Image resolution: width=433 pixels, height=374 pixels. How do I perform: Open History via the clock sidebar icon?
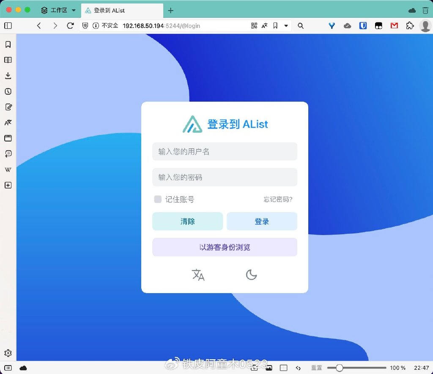[8, 91]
